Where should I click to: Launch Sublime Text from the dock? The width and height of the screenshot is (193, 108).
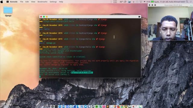click(108, 106)
